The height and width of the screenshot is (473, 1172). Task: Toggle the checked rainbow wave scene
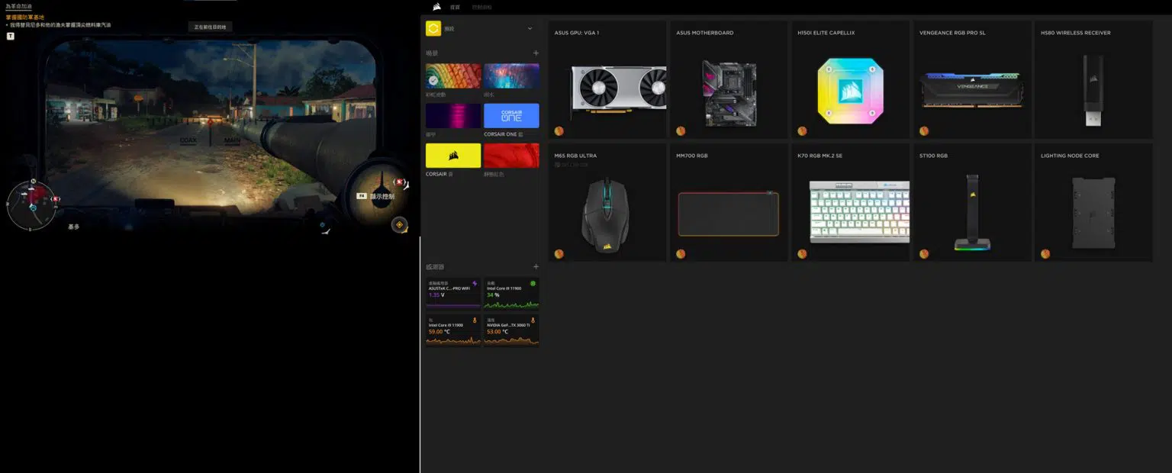(x=453, y=76)
